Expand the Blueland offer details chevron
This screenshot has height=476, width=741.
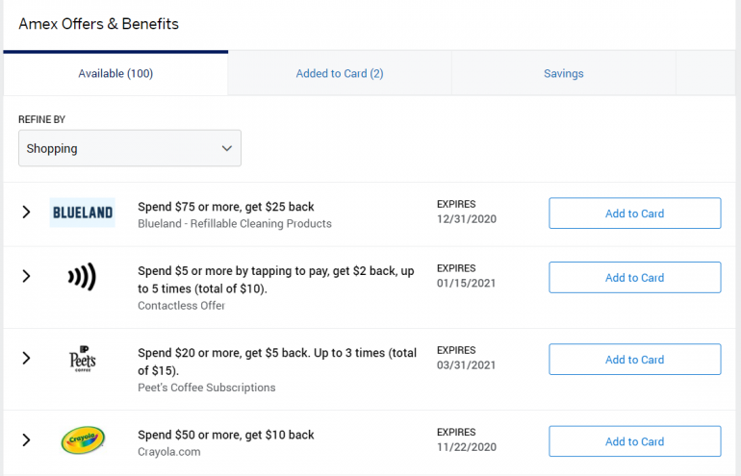point(26,212)
